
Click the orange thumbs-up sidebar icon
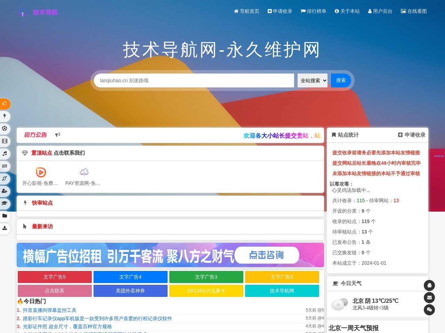(5, 103)
